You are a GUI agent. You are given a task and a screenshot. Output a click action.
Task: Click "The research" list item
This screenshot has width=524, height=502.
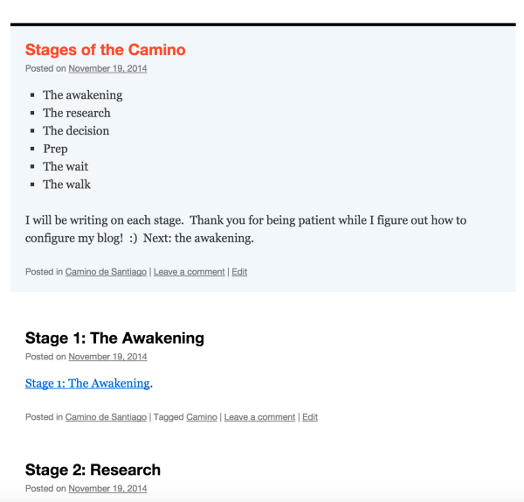click(x=77, y=113)
